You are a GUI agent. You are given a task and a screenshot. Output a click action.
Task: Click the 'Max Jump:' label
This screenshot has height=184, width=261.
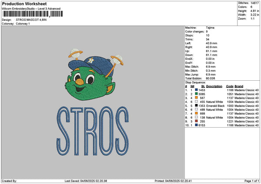[x=192, y=75]
